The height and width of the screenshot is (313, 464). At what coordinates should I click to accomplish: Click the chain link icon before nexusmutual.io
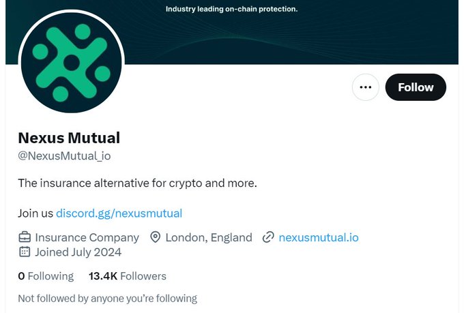(268, 237)
